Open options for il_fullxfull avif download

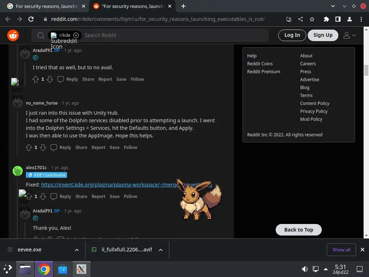point(161,250)
